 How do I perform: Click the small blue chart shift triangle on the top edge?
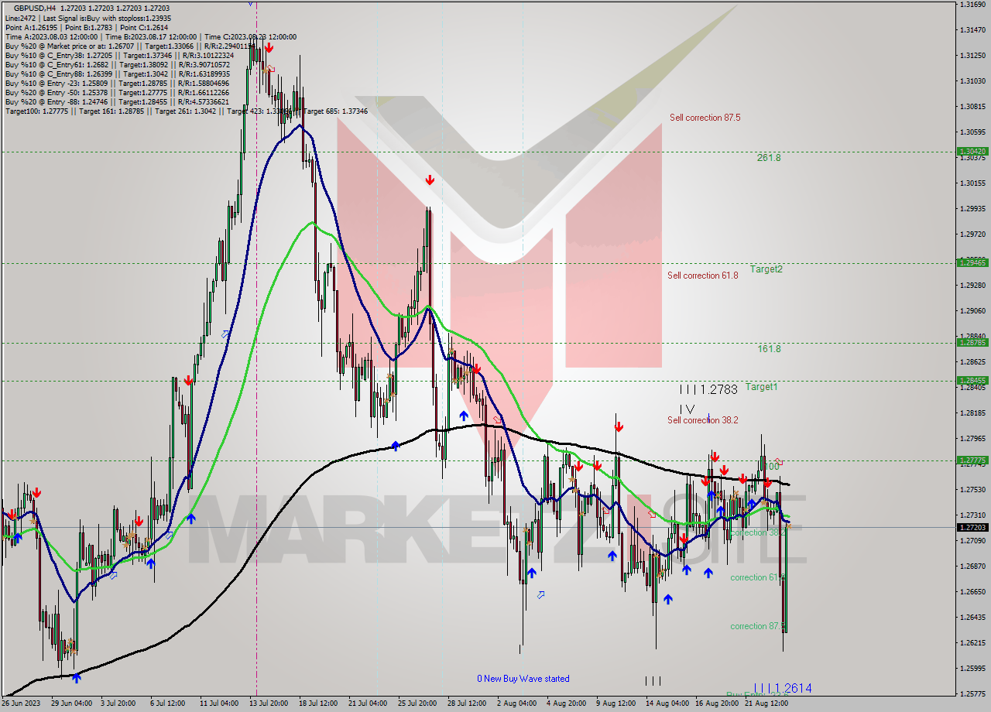[250, 3]
